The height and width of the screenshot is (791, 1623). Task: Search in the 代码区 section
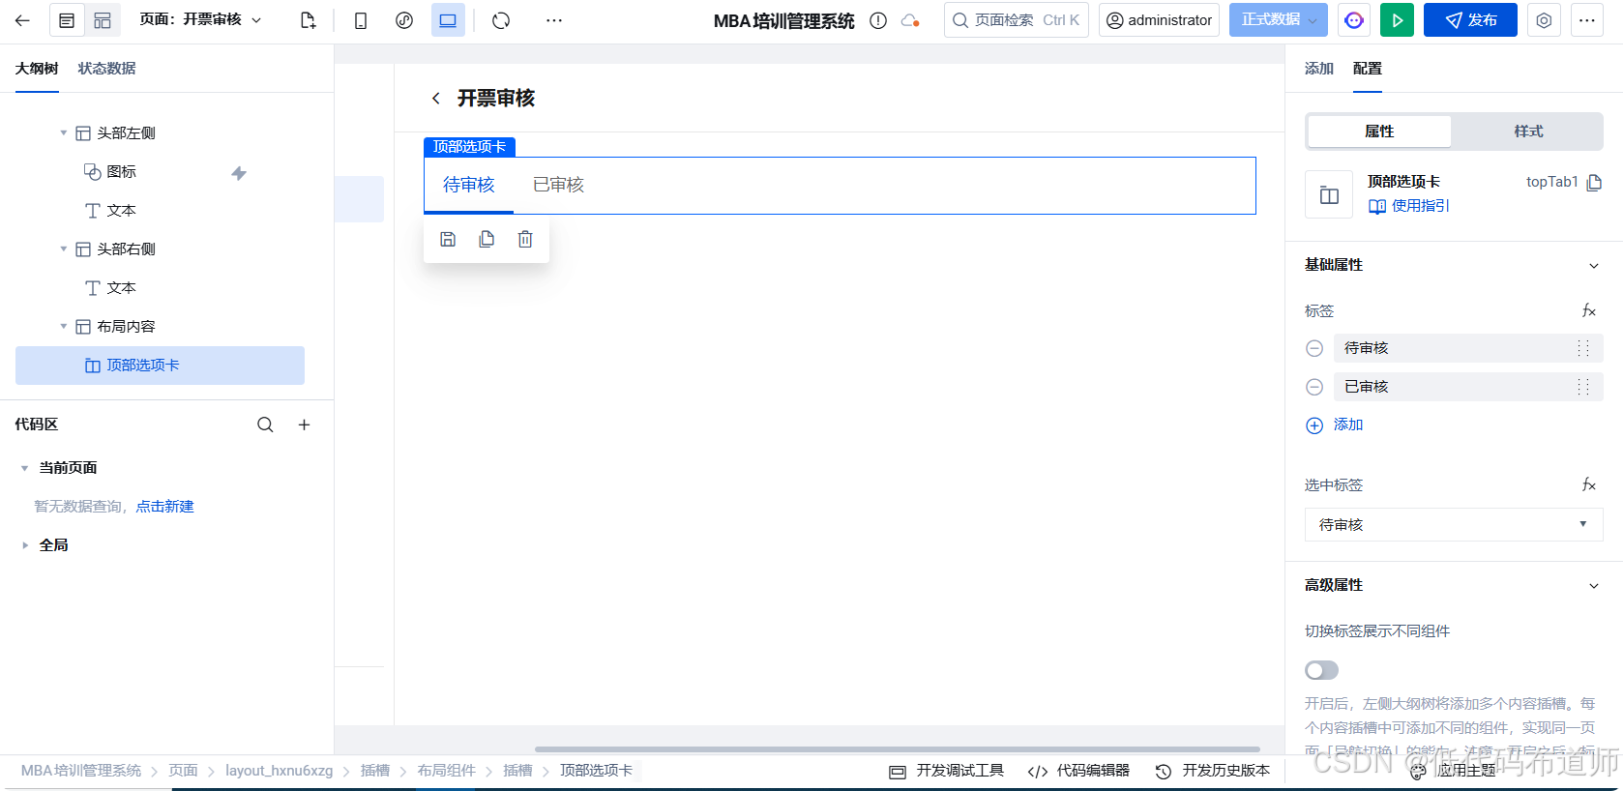click(x=265, y=425)
